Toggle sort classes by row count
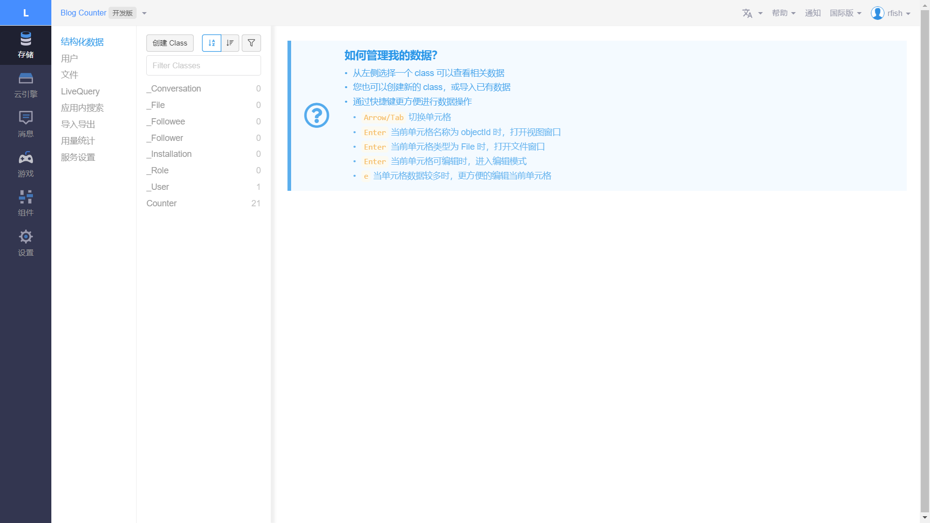 [230, 43]
